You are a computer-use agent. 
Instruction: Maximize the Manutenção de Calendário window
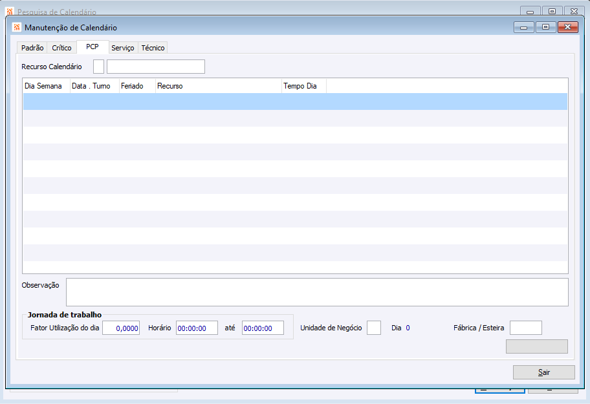[545, 27]
